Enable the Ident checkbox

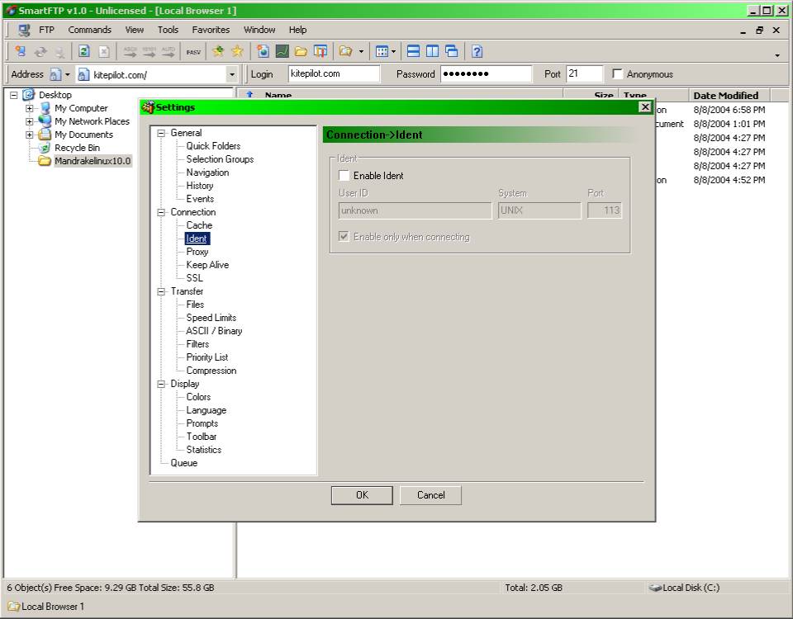tap(344, 176)
